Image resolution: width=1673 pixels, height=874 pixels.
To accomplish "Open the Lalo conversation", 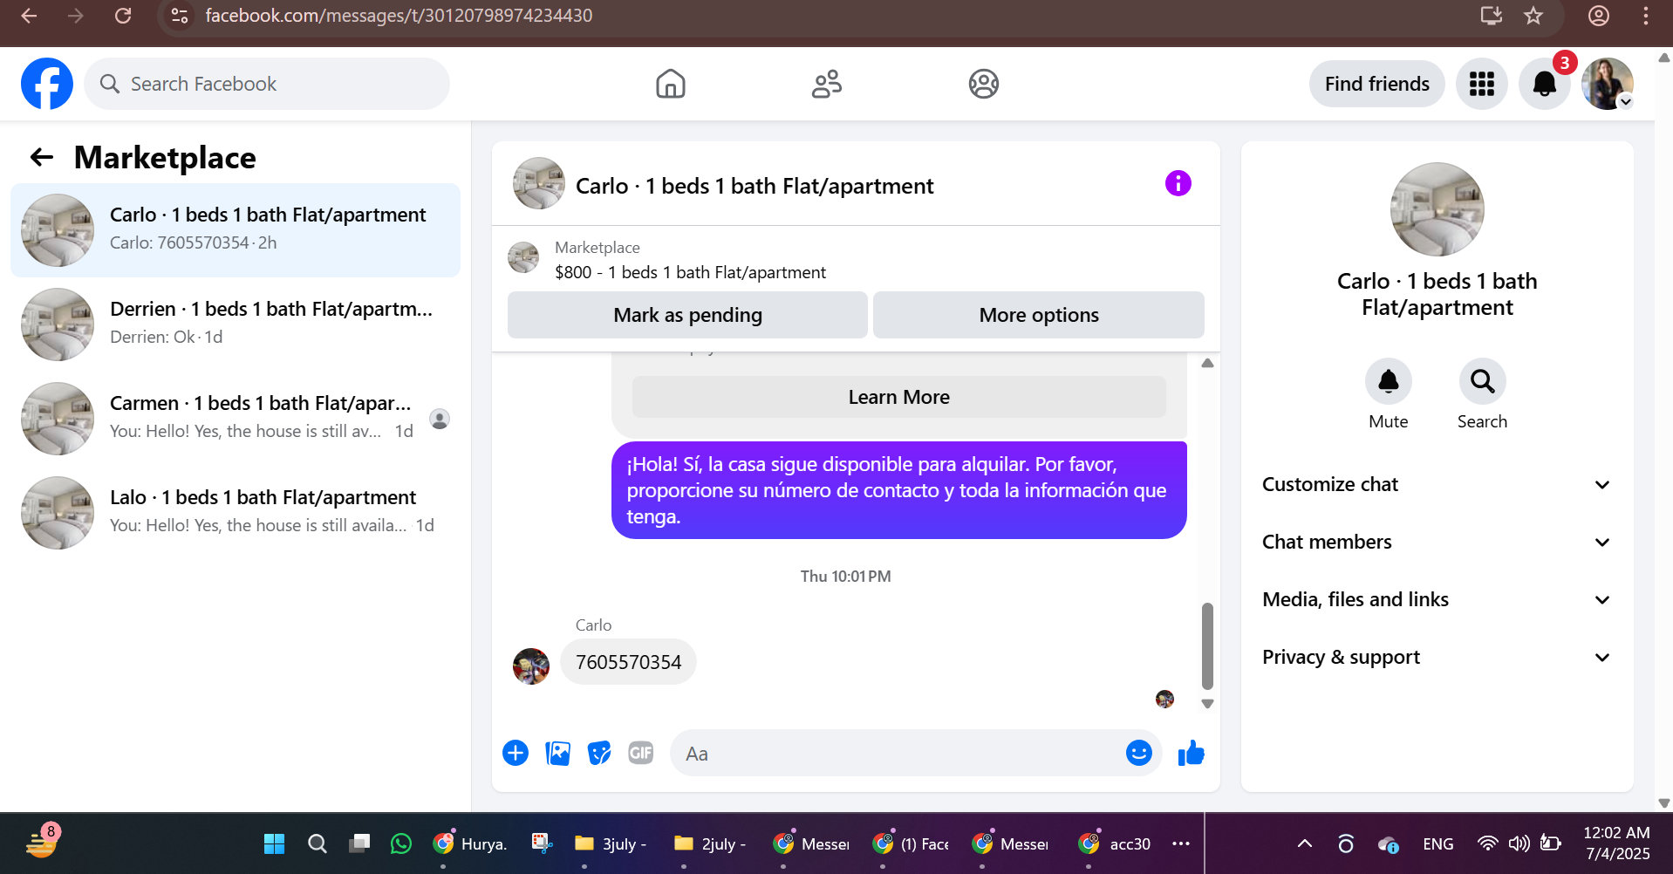I will pyautogui.click(x=236, y=513).
